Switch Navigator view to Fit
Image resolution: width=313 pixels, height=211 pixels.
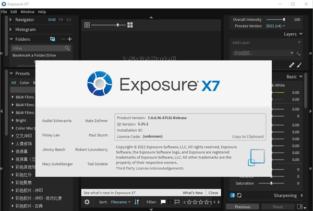click(x=61, y=20)
